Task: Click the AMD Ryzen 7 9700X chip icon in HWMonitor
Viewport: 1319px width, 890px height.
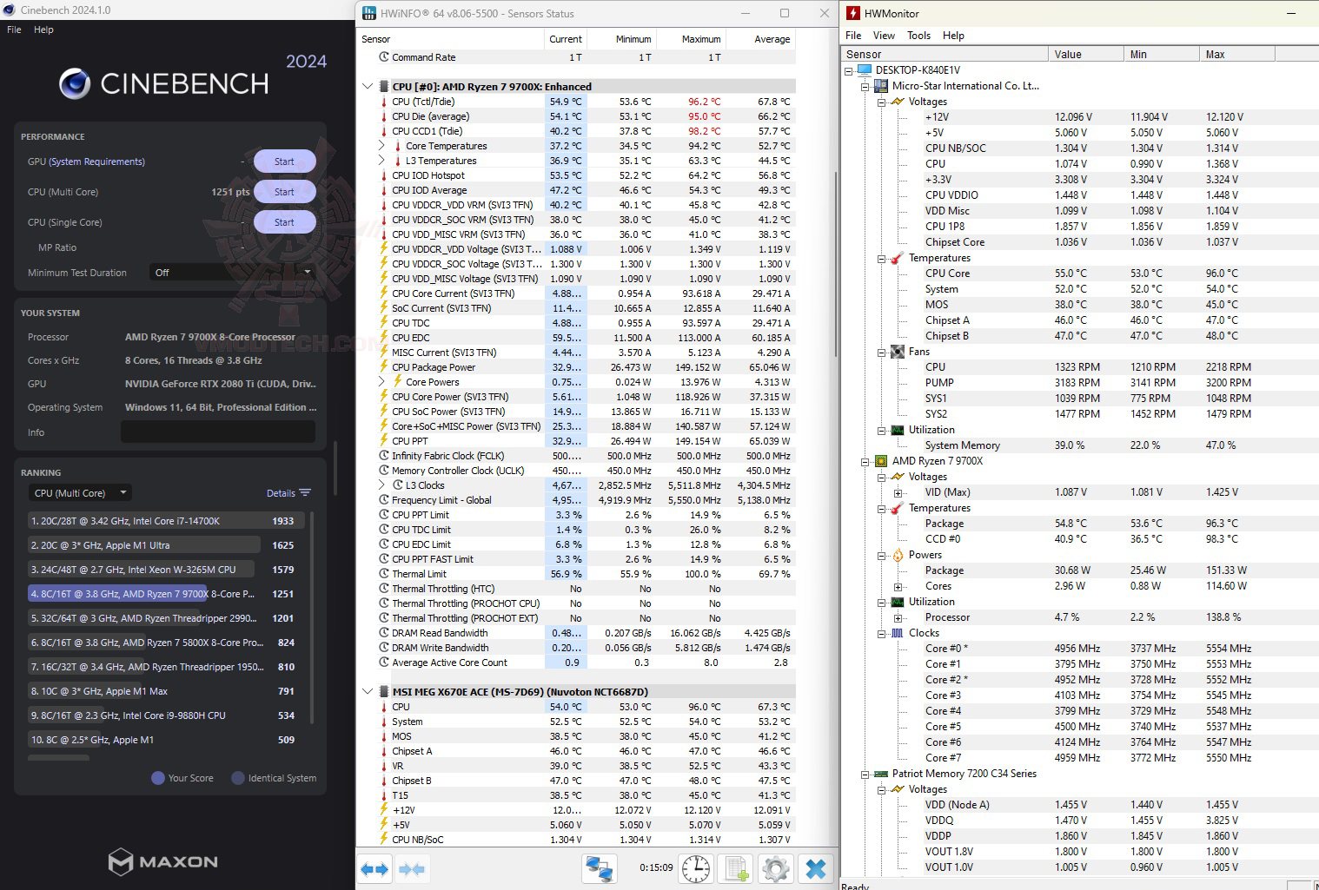Action: 881,461
